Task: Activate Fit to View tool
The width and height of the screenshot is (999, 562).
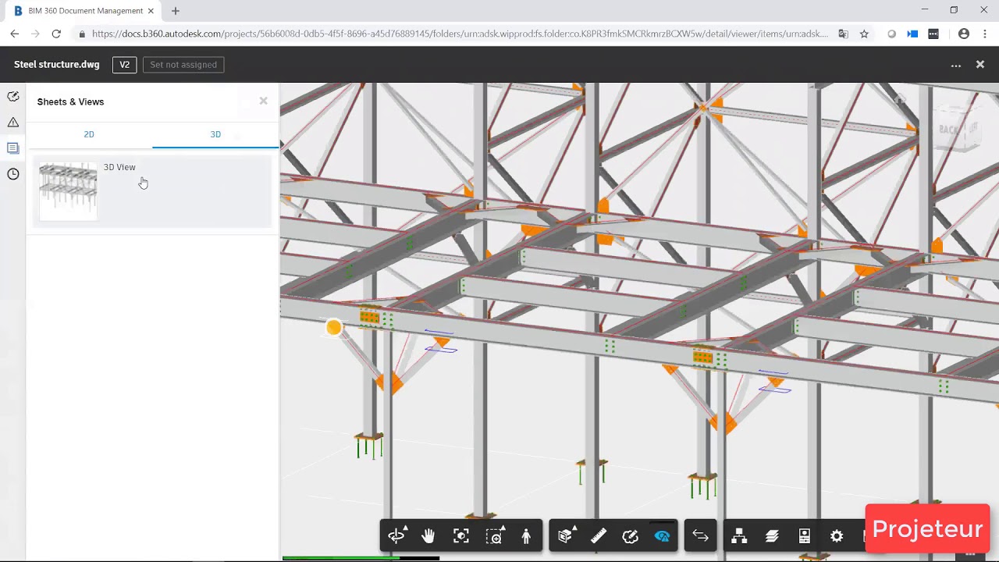Action: pyautogui.click(x=461, y=536)
